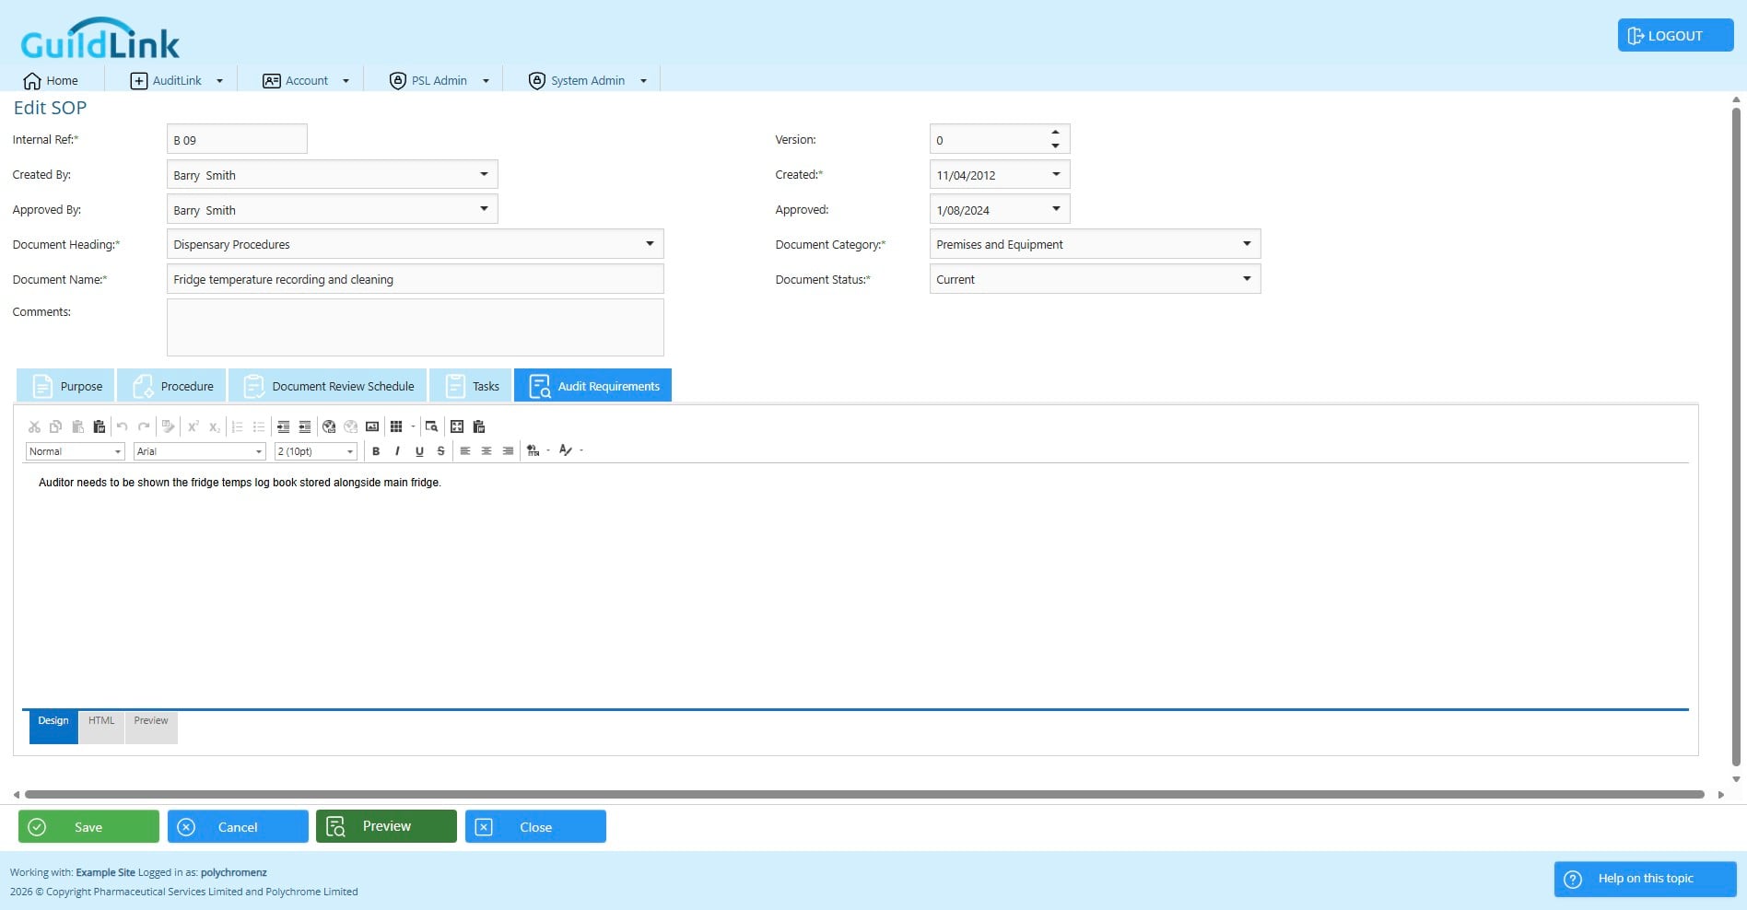
Task: Open the font size 2 (10pt) dropdown
Action: coord(350,451)
